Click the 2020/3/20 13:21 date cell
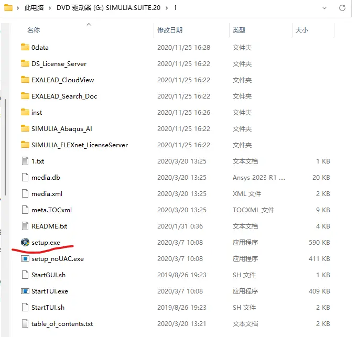Viewport: 358px width, 337px height. click(182, 323)
